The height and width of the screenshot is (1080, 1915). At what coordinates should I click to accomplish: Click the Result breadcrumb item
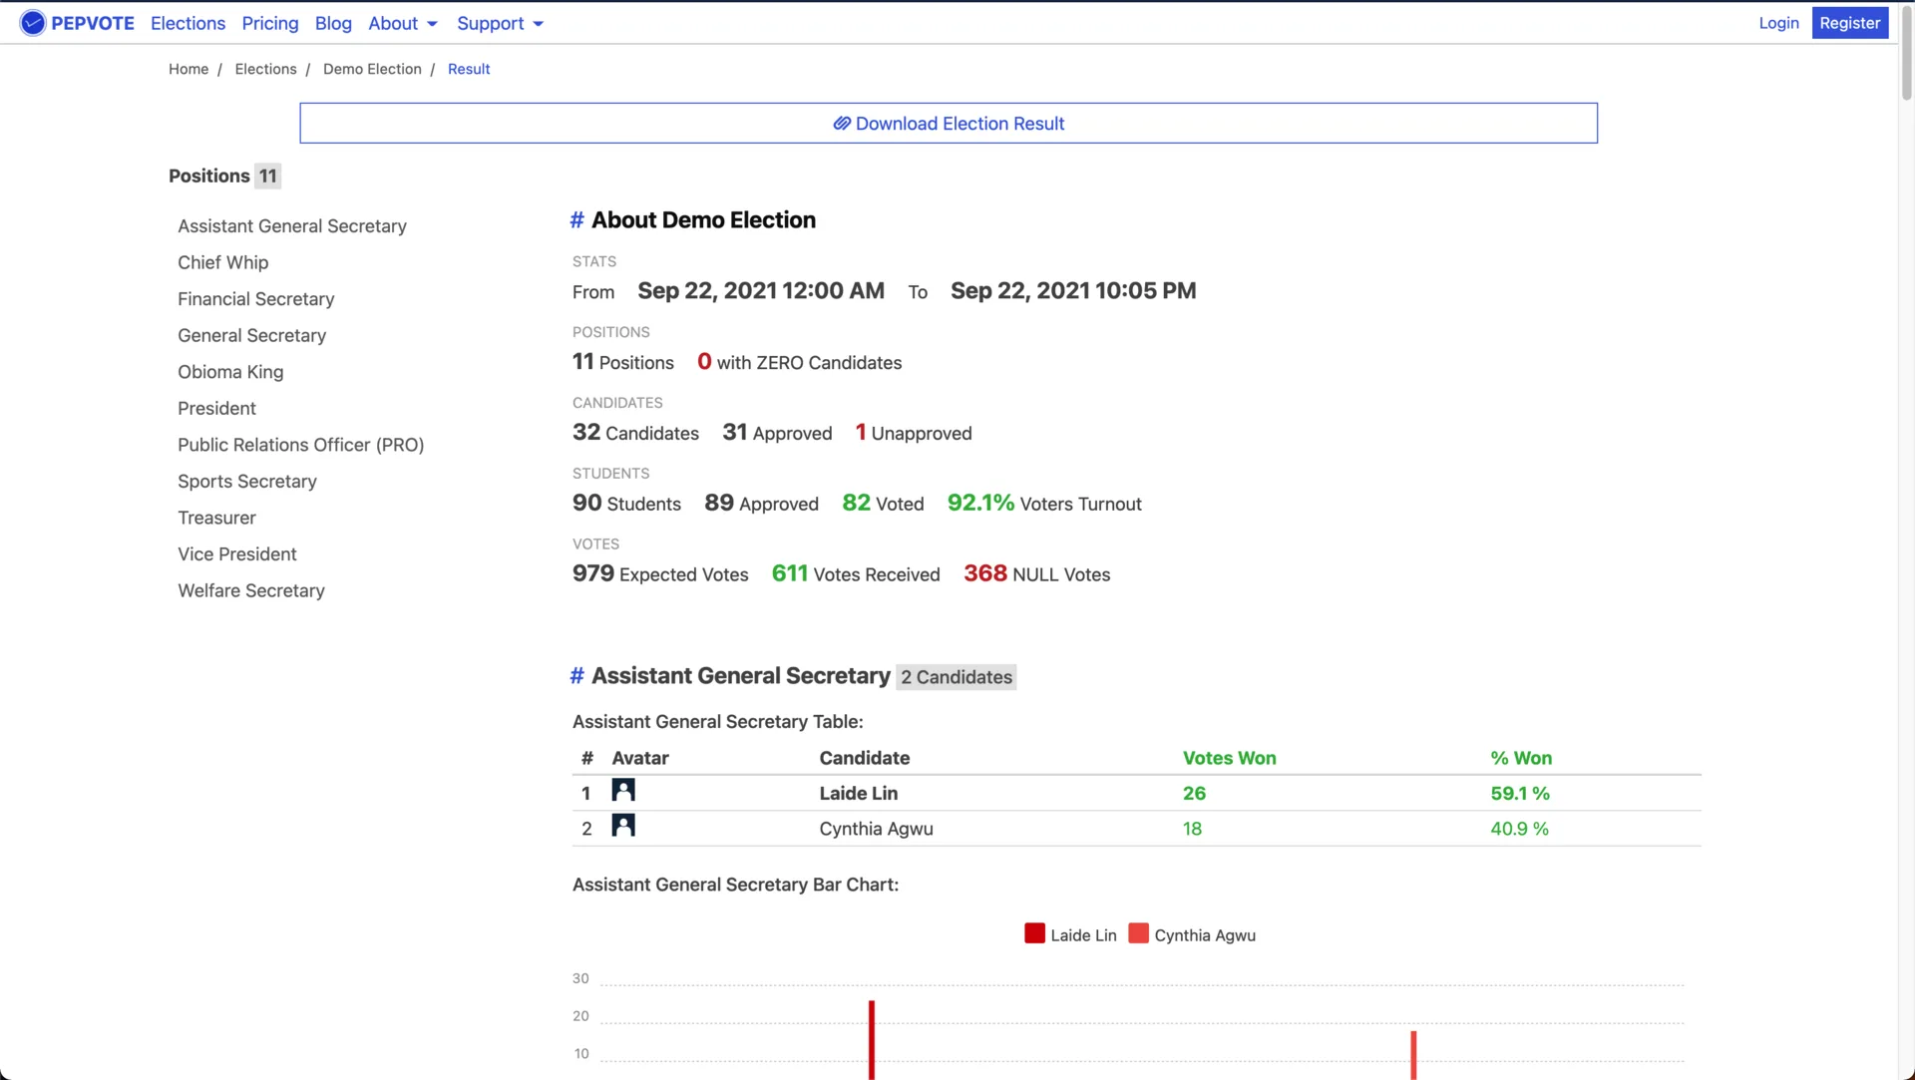(469, 69)
